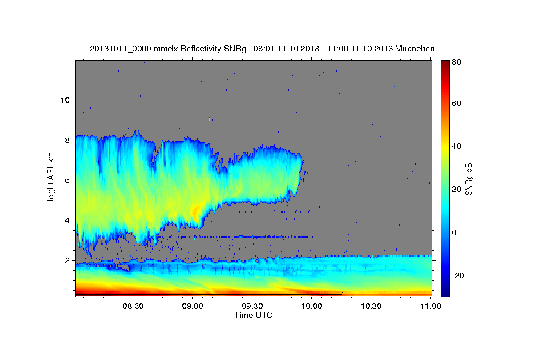Click the yellow region of the colorbar
534x356 pixels.
(x=445, y=147)
